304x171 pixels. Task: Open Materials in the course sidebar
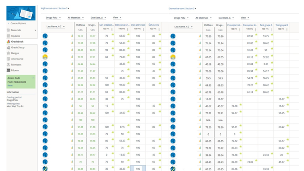(16, 30)
